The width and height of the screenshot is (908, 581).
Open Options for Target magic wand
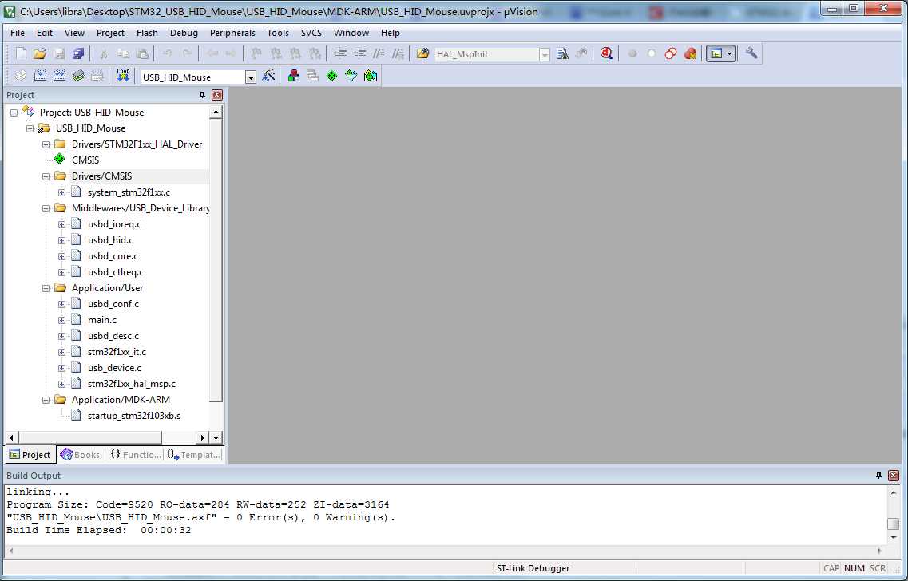268,76
